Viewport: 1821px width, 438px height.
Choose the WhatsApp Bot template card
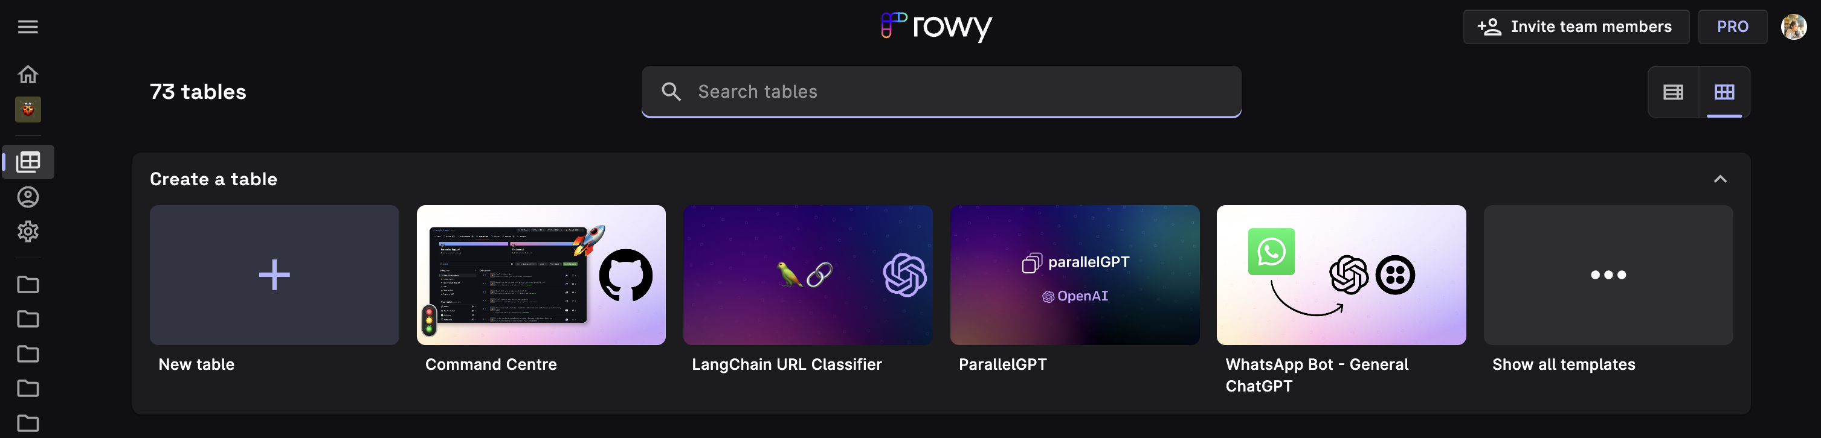click(1340, 275)
